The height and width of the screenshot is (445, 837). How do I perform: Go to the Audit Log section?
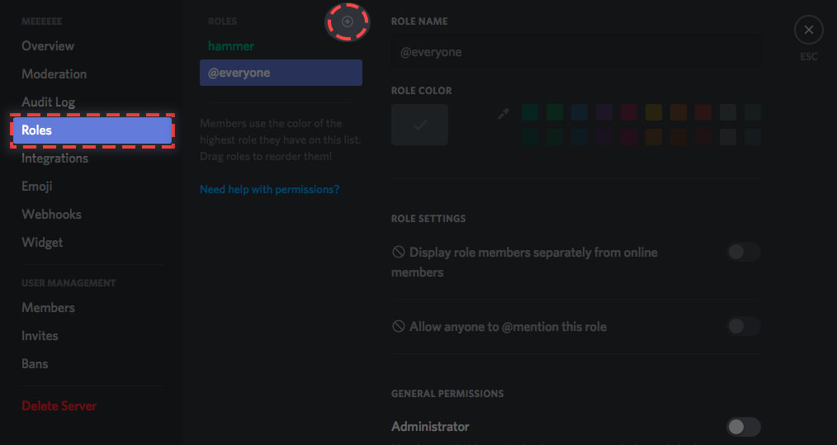48,102
